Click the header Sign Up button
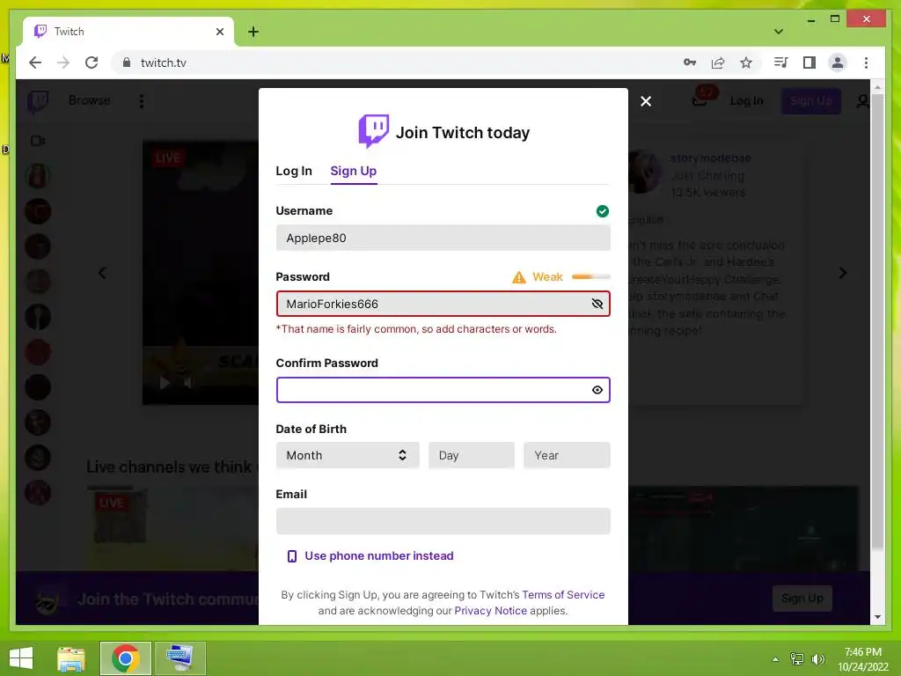Viewport: 901px width, 676px height. (810, 101)
